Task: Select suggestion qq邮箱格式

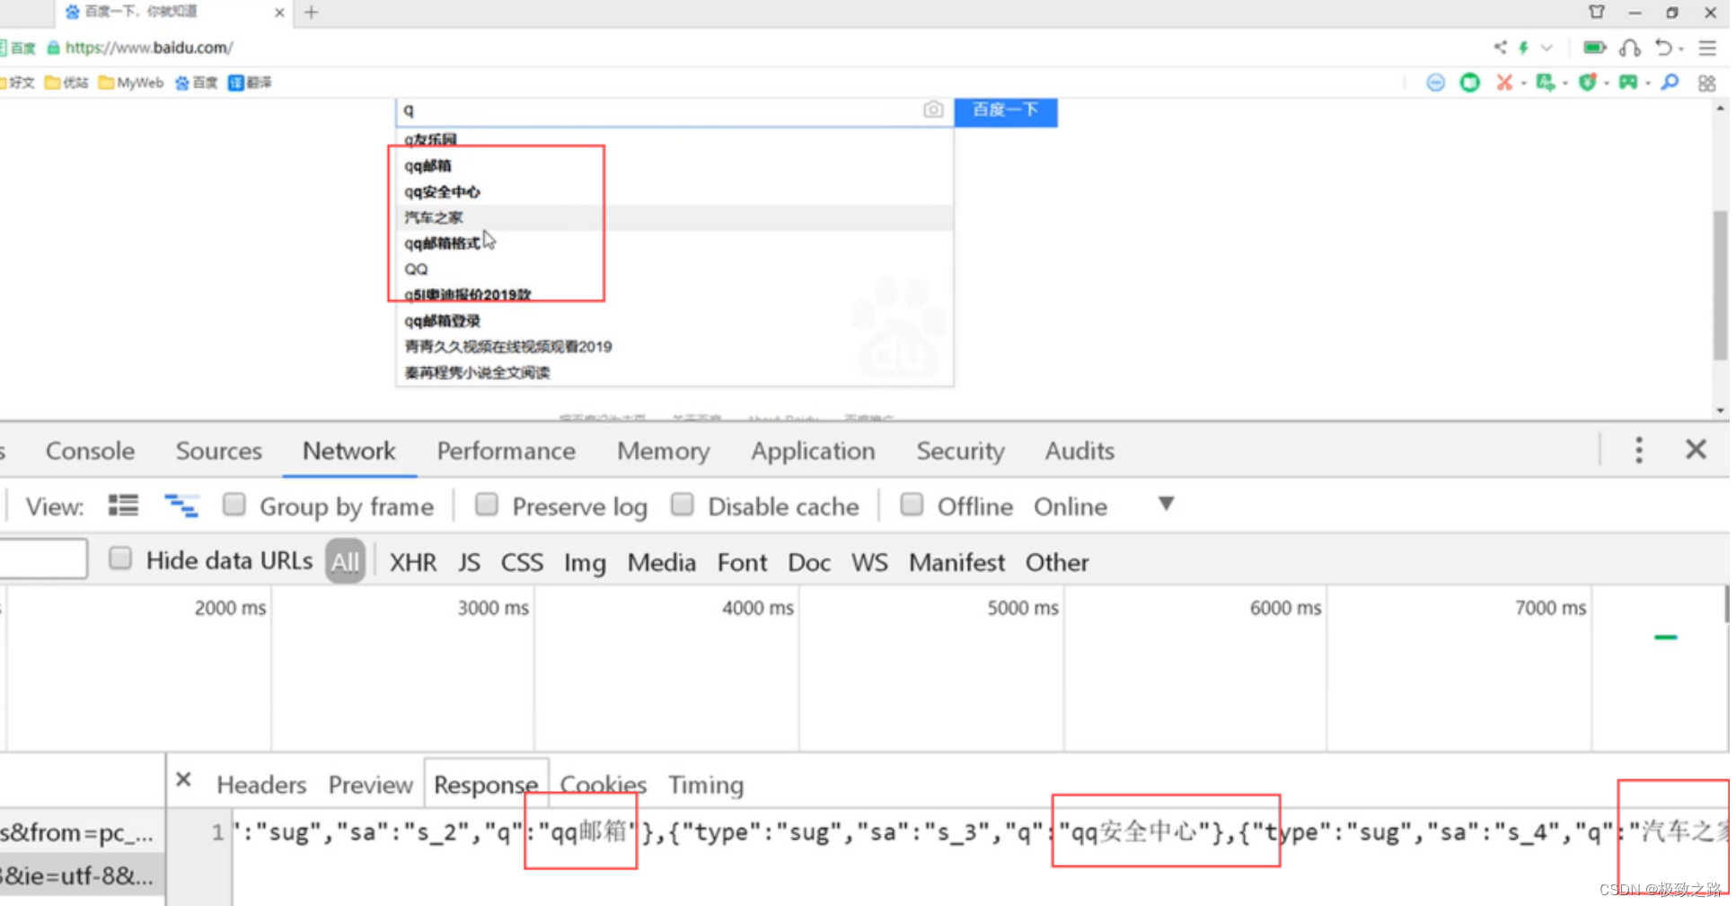Action: tap(674, 244)
